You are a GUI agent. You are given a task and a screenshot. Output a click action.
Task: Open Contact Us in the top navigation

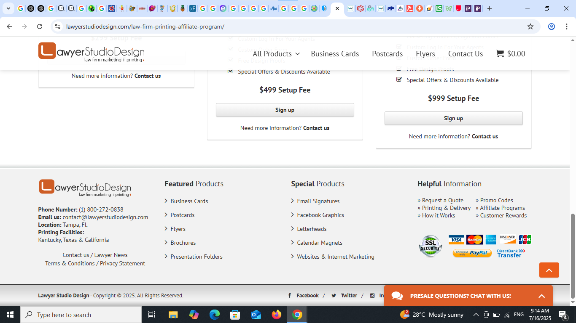466,54
